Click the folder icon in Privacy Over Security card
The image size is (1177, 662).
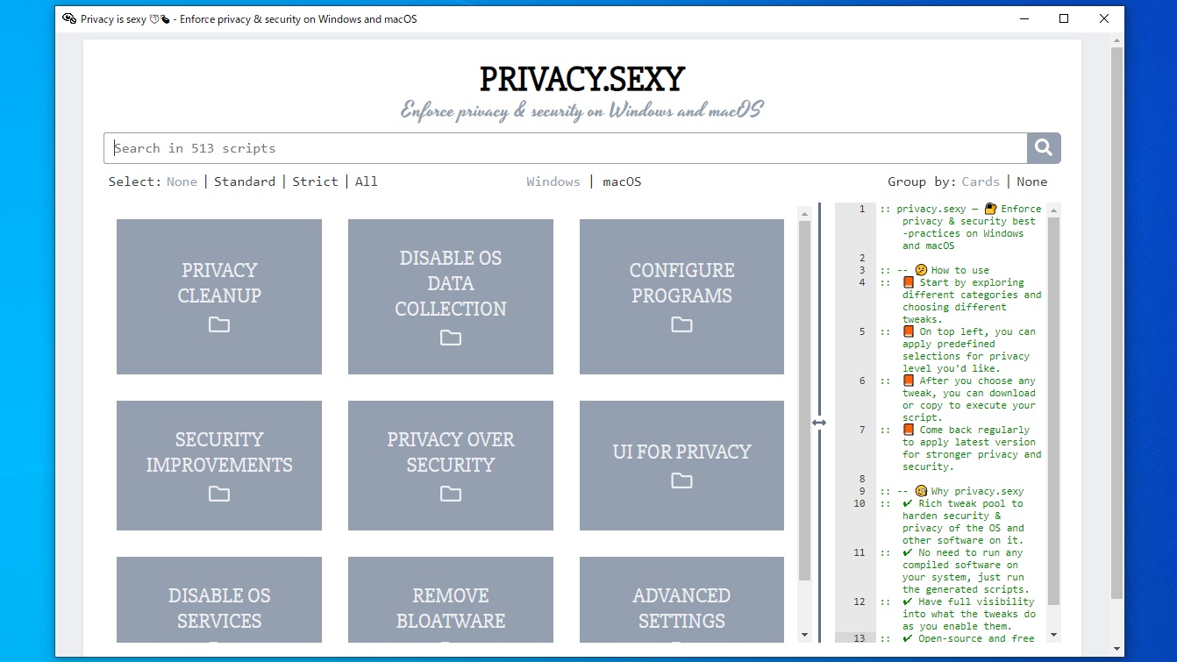tap(451, 494)
